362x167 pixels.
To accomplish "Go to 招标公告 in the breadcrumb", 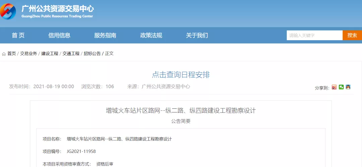I will [x=92, y=54].
